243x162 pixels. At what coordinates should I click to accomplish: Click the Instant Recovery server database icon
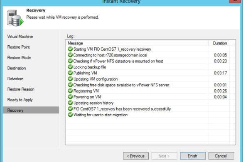(x=15, y=18)
